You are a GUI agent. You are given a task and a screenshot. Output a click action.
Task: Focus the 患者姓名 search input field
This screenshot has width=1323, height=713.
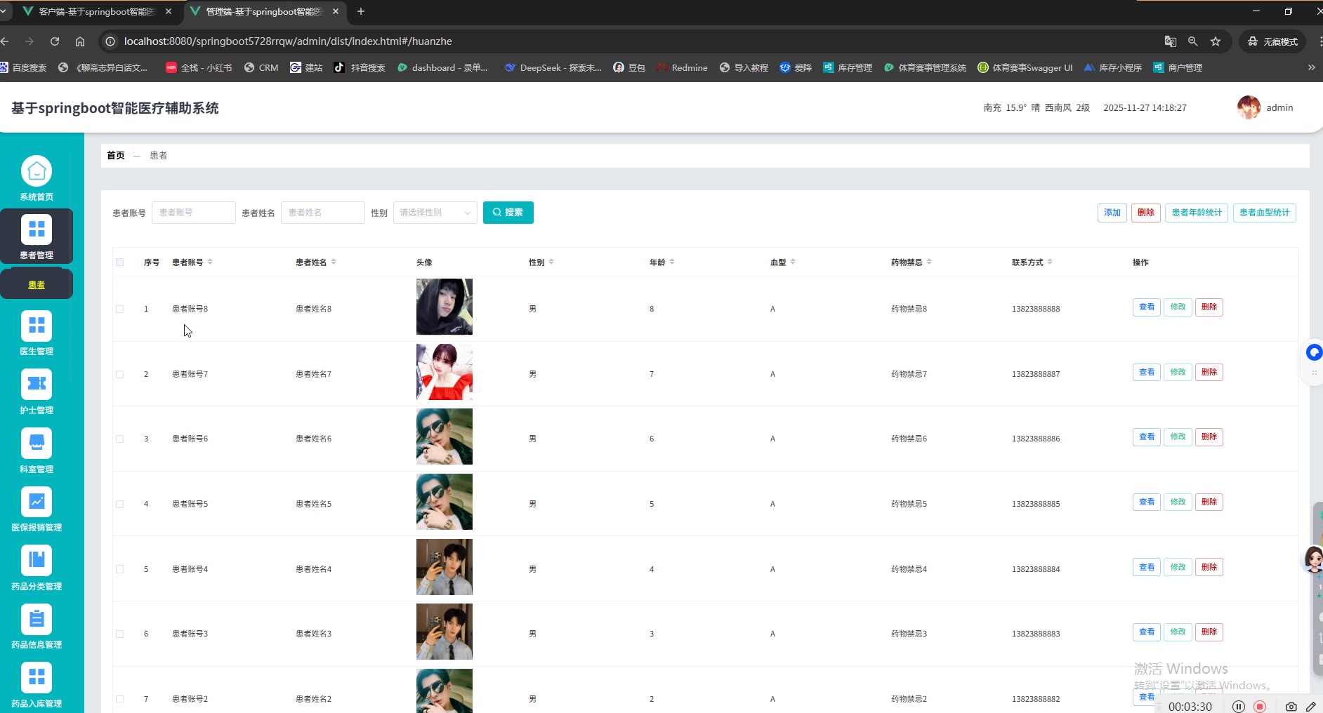click(x=323, y=213)
